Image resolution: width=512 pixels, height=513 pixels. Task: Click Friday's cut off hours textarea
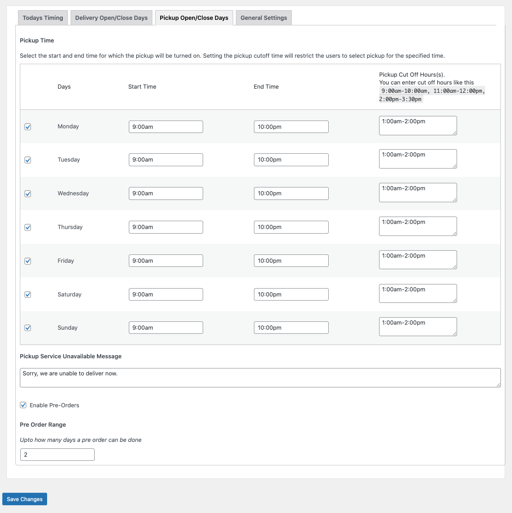pyautogui.click(x=417, y=260)
